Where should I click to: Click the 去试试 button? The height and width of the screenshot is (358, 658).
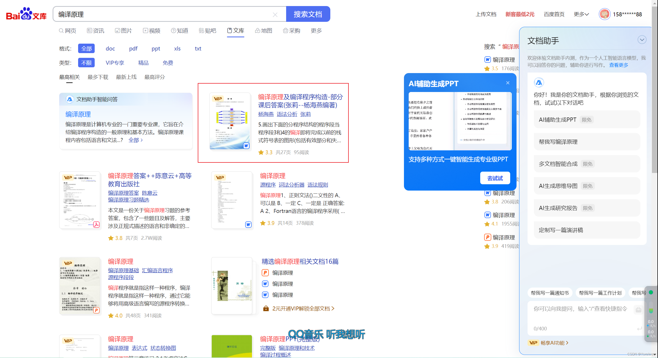[x=495, y=178]
